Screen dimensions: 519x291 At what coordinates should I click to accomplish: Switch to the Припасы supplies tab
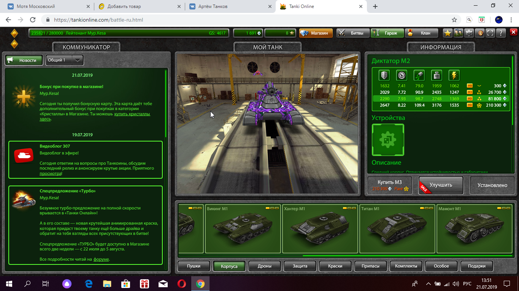(370, 266)
